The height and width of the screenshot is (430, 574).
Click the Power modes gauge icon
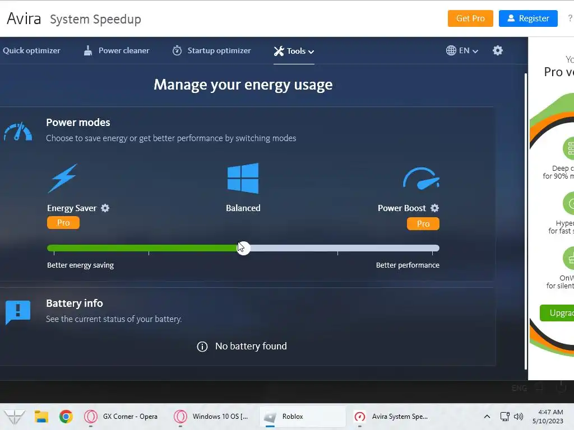(x=17, y=132)
